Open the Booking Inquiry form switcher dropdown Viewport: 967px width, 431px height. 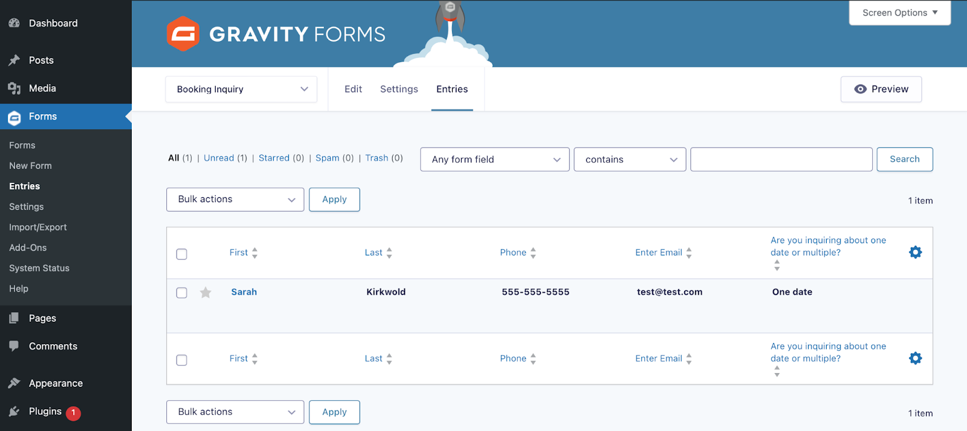point(241,89)
